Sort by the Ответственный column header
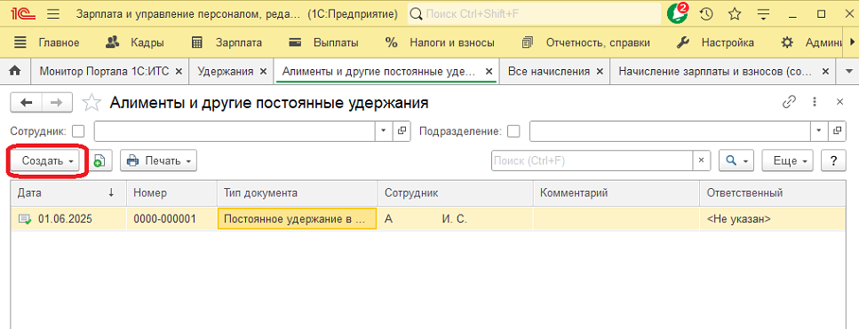The width and height of the screenshot is (859, 329). [x=773, y=193]
